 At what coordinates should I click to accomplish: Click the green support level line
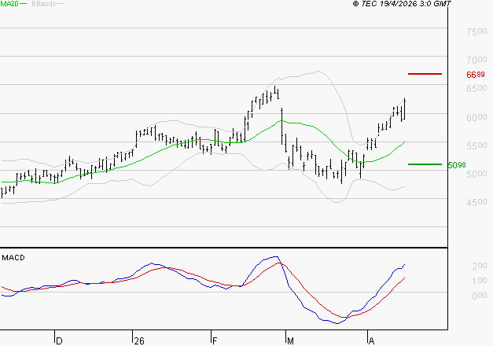[x=425, y=164]
